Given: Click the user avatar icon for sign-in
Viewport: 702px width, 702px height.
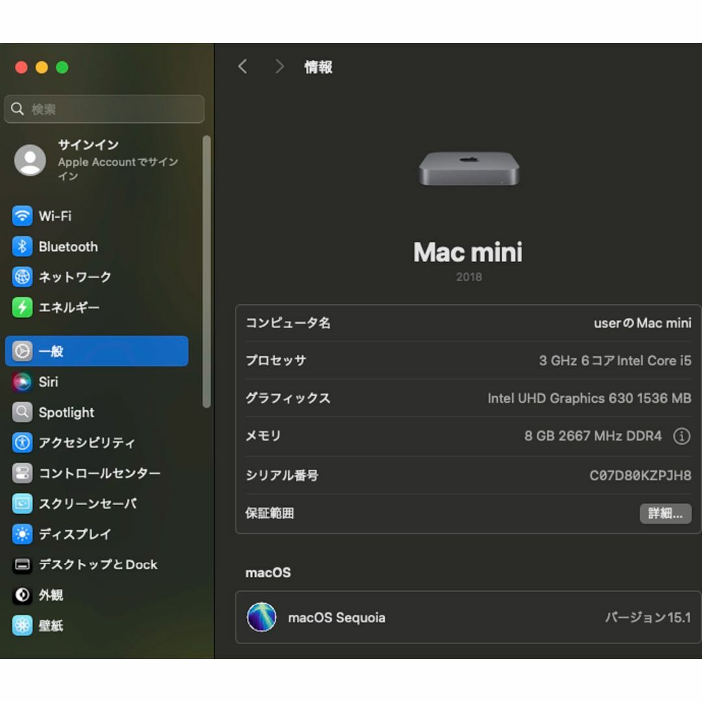Looking at the screenshot, I should (30, 160).
